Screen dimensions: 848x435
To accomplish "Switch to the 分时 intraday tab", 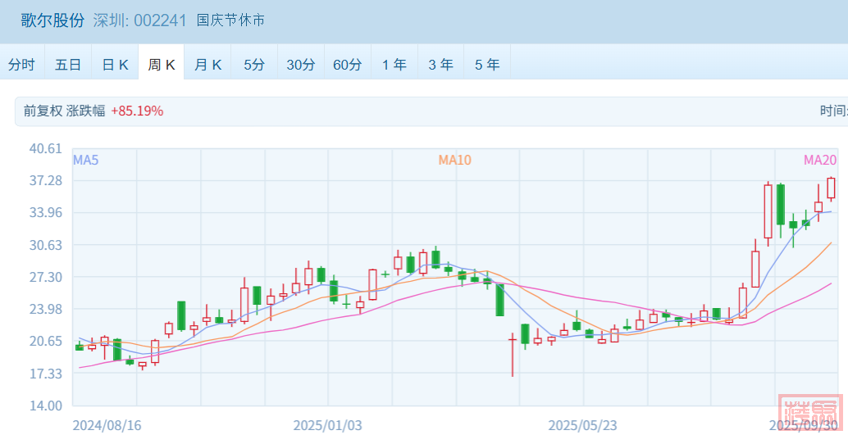I will 22,65.
